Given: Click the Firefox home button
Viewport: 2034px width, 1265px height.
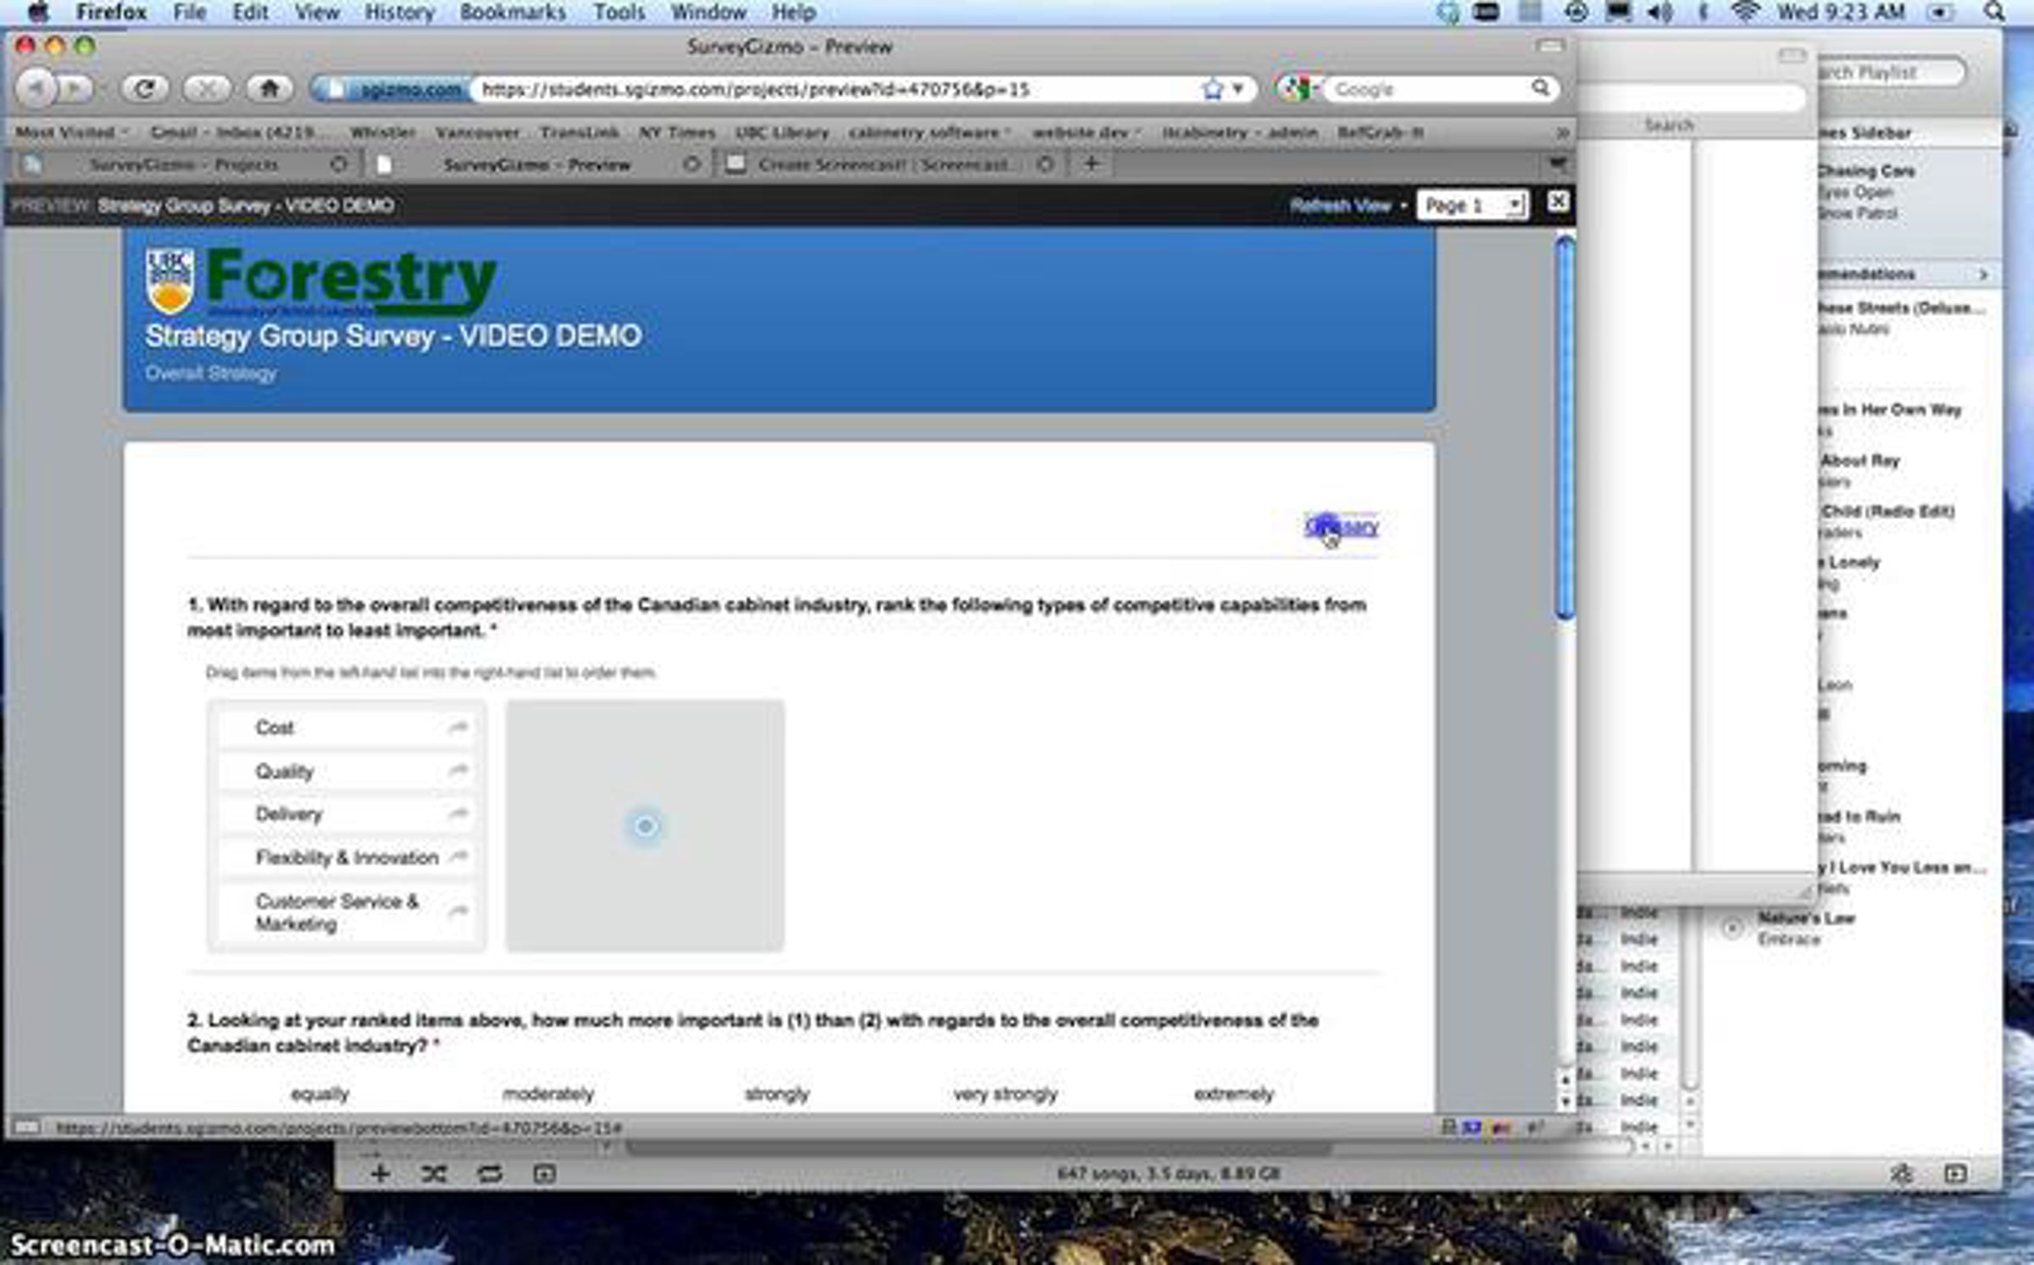Looking at the screenshot, I should [270, 88].
